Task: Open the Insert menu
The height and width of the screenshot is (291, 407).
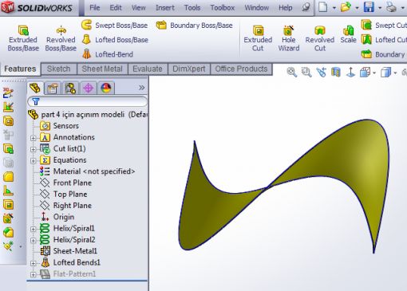Action: (x=165, y=8)
